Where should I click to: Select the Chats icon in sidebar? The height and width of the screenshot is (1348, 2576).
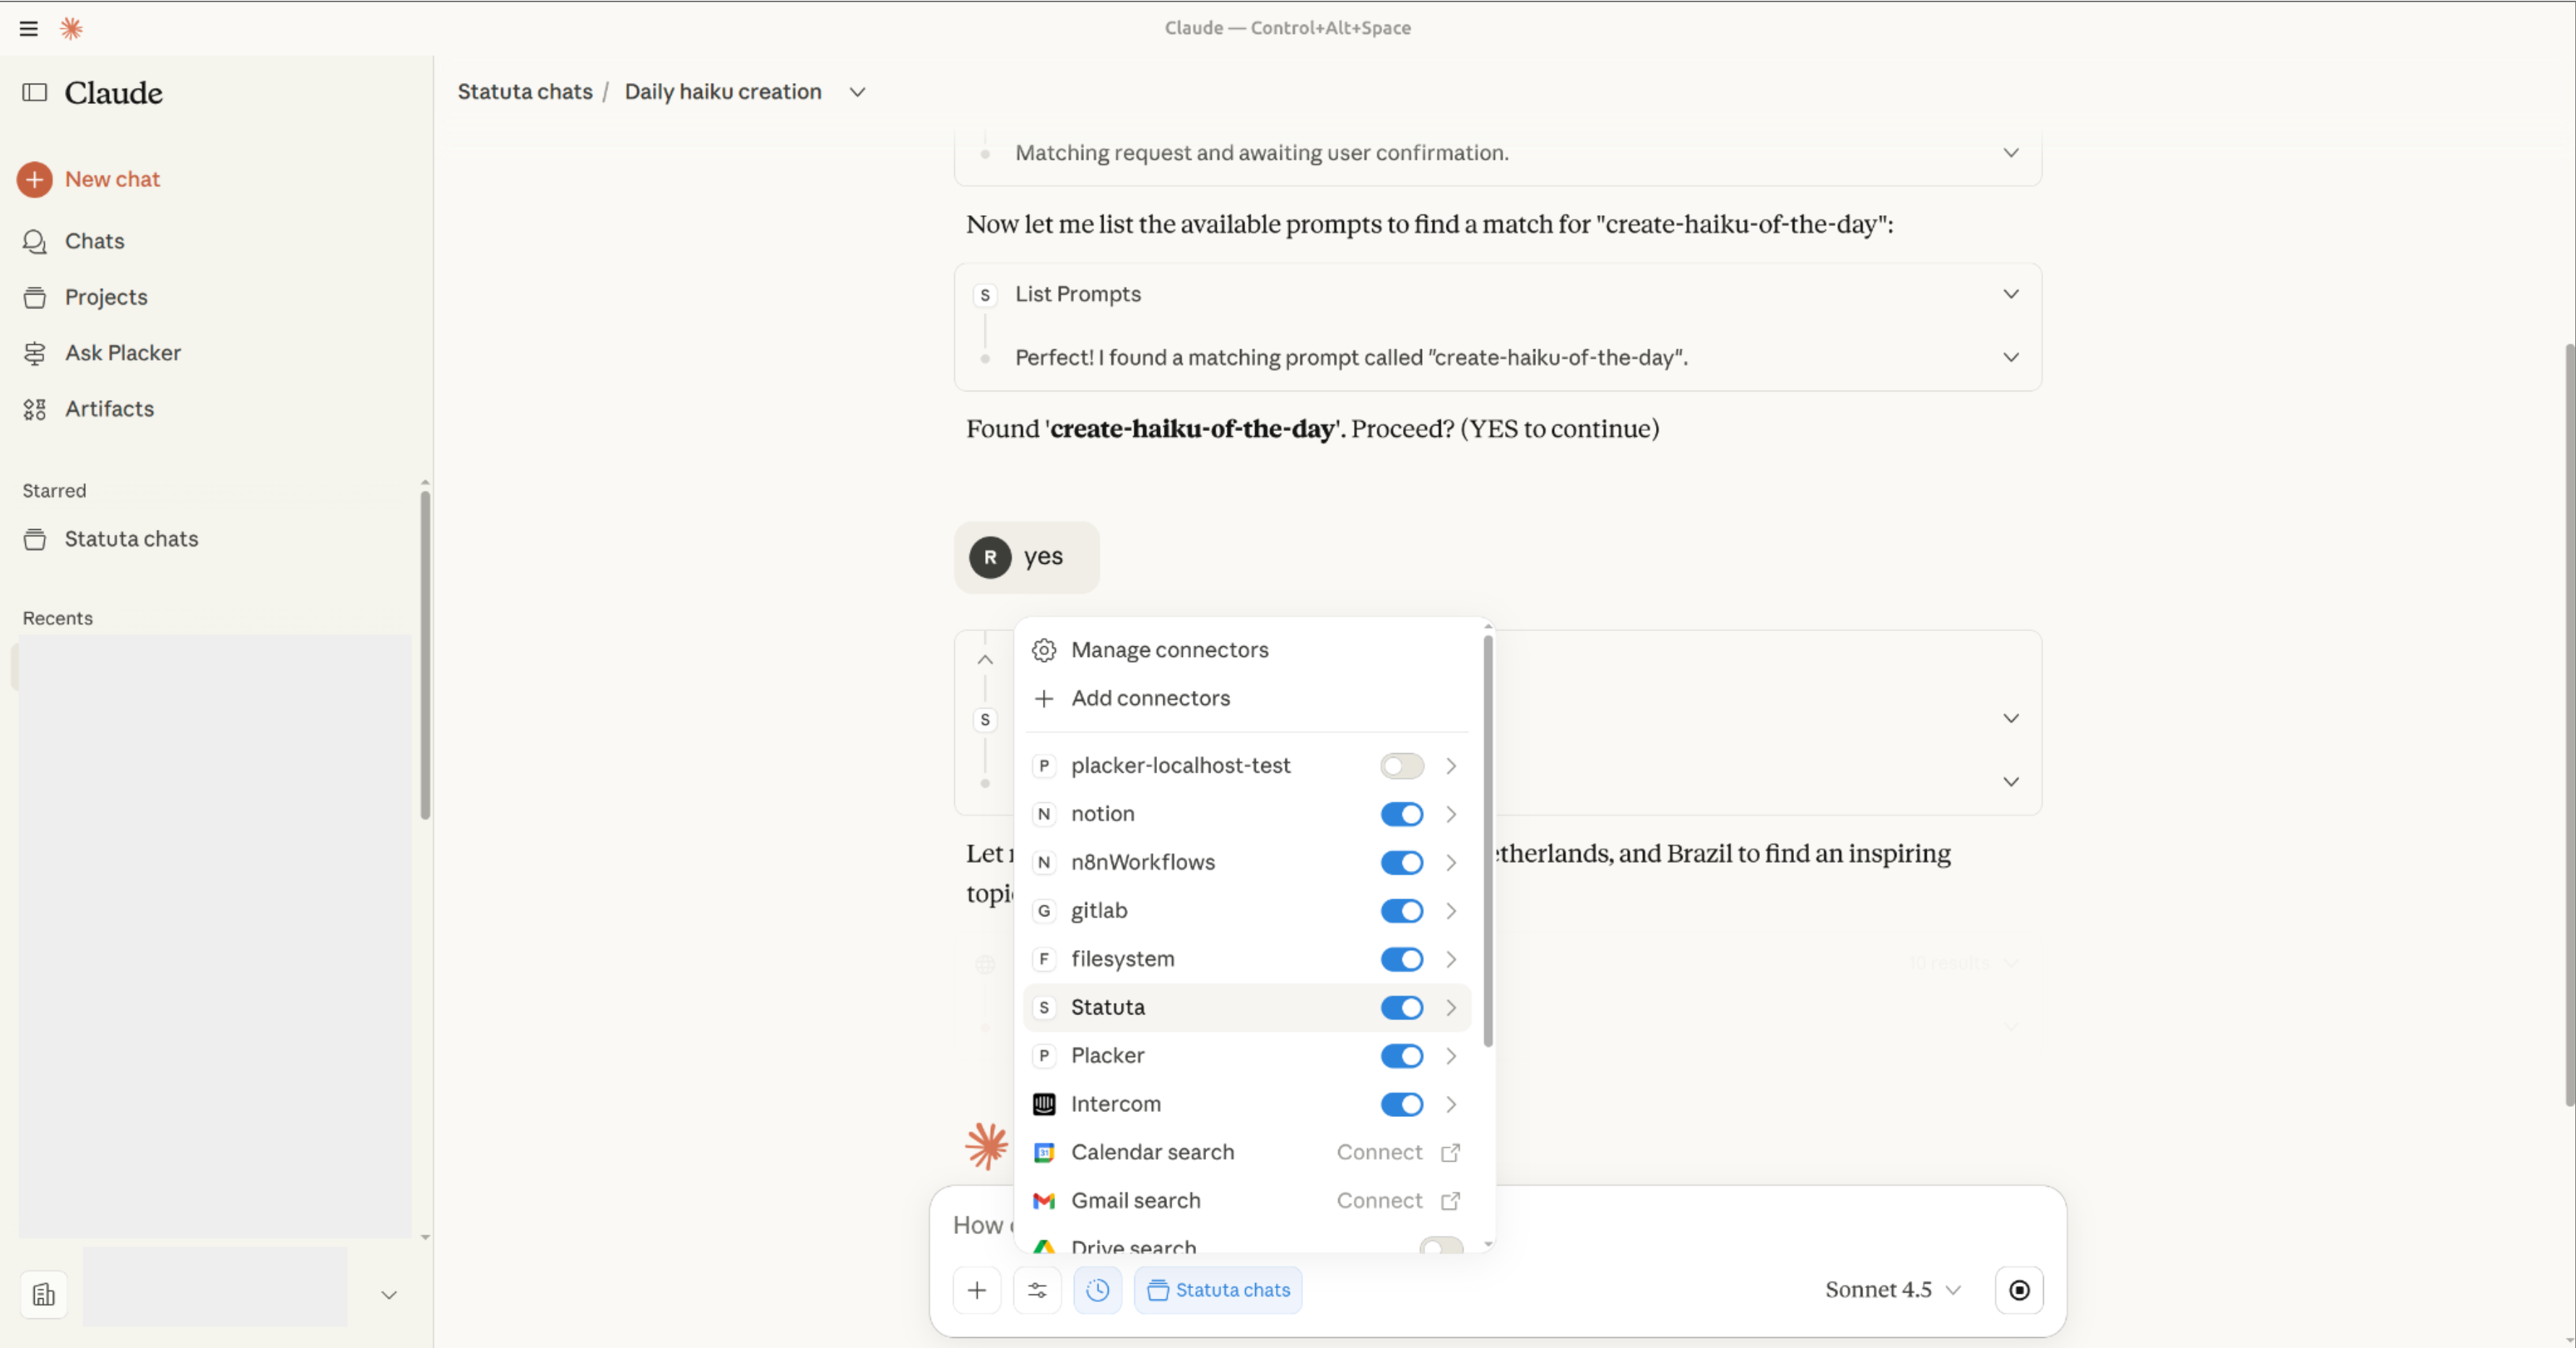coord(94,241)
